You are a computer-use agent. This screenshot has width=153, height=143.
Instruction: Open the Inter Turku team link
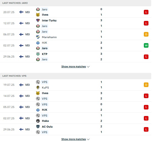[49, 20]
